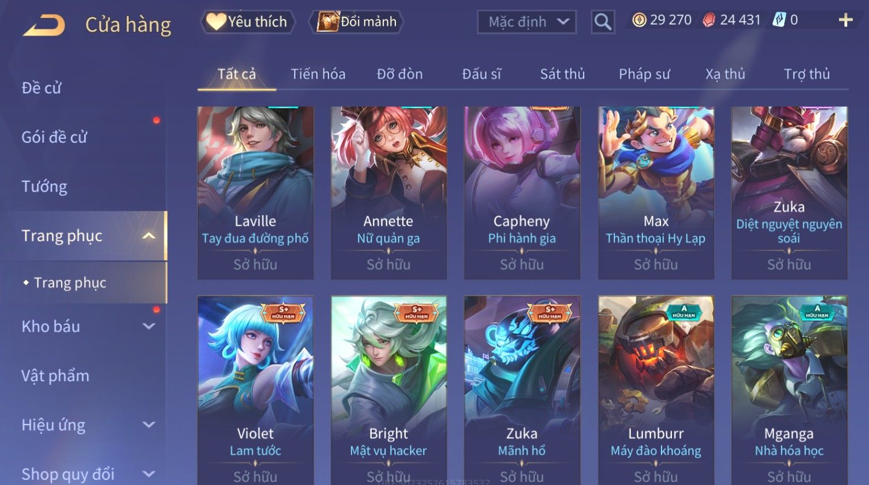Click the plus icon to add currency
This screenshot has height=485, width=869.
pos(845,20)
